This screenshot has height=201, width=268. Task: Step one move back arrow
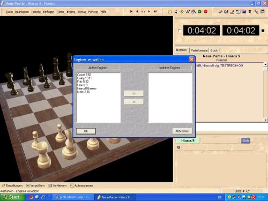point(137,11)
